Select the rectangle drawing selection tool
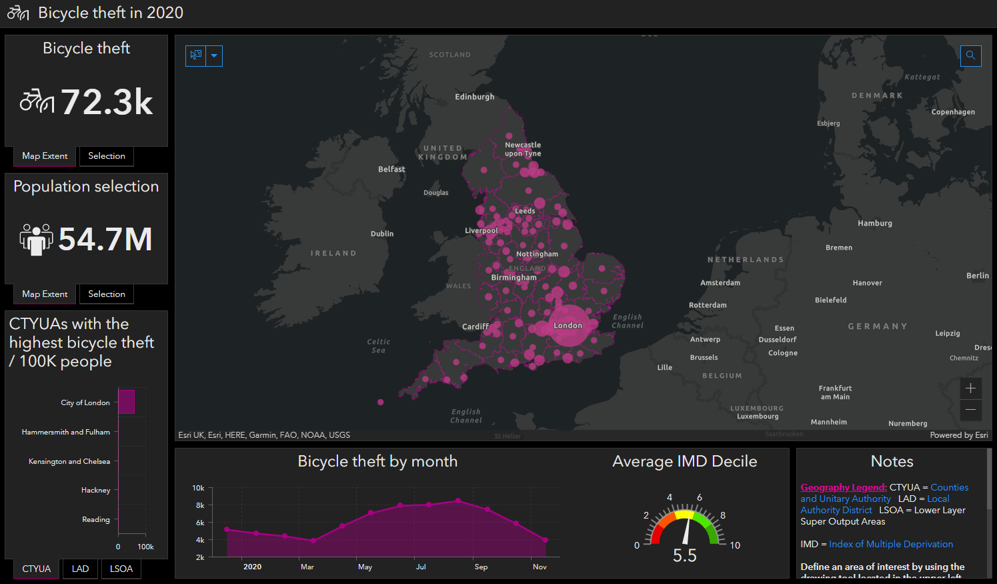Image resolution: width=997 pixels, height=584 pixels. 195,55
